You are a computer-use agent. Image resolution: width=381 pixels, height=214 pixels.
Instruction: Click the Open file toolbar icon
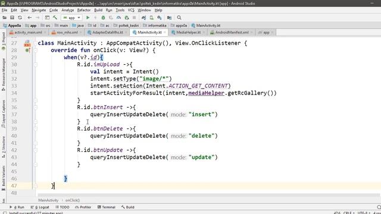pos(4,18)
